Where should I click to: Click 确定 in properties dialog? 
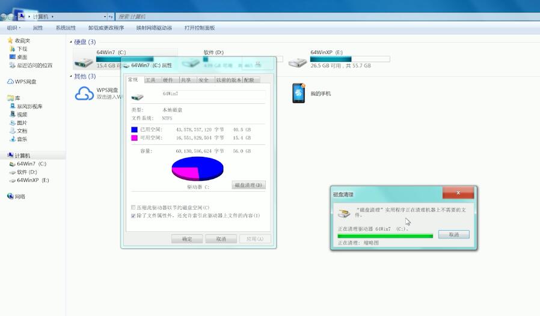click(x=187, y=239)
